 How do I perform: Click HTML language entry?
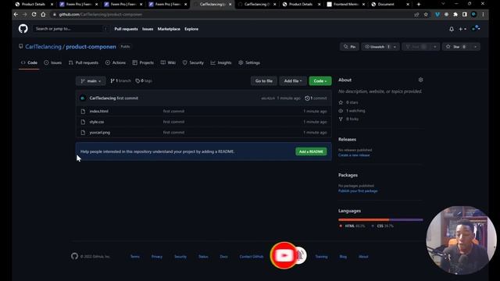click(x=352, y=226)
